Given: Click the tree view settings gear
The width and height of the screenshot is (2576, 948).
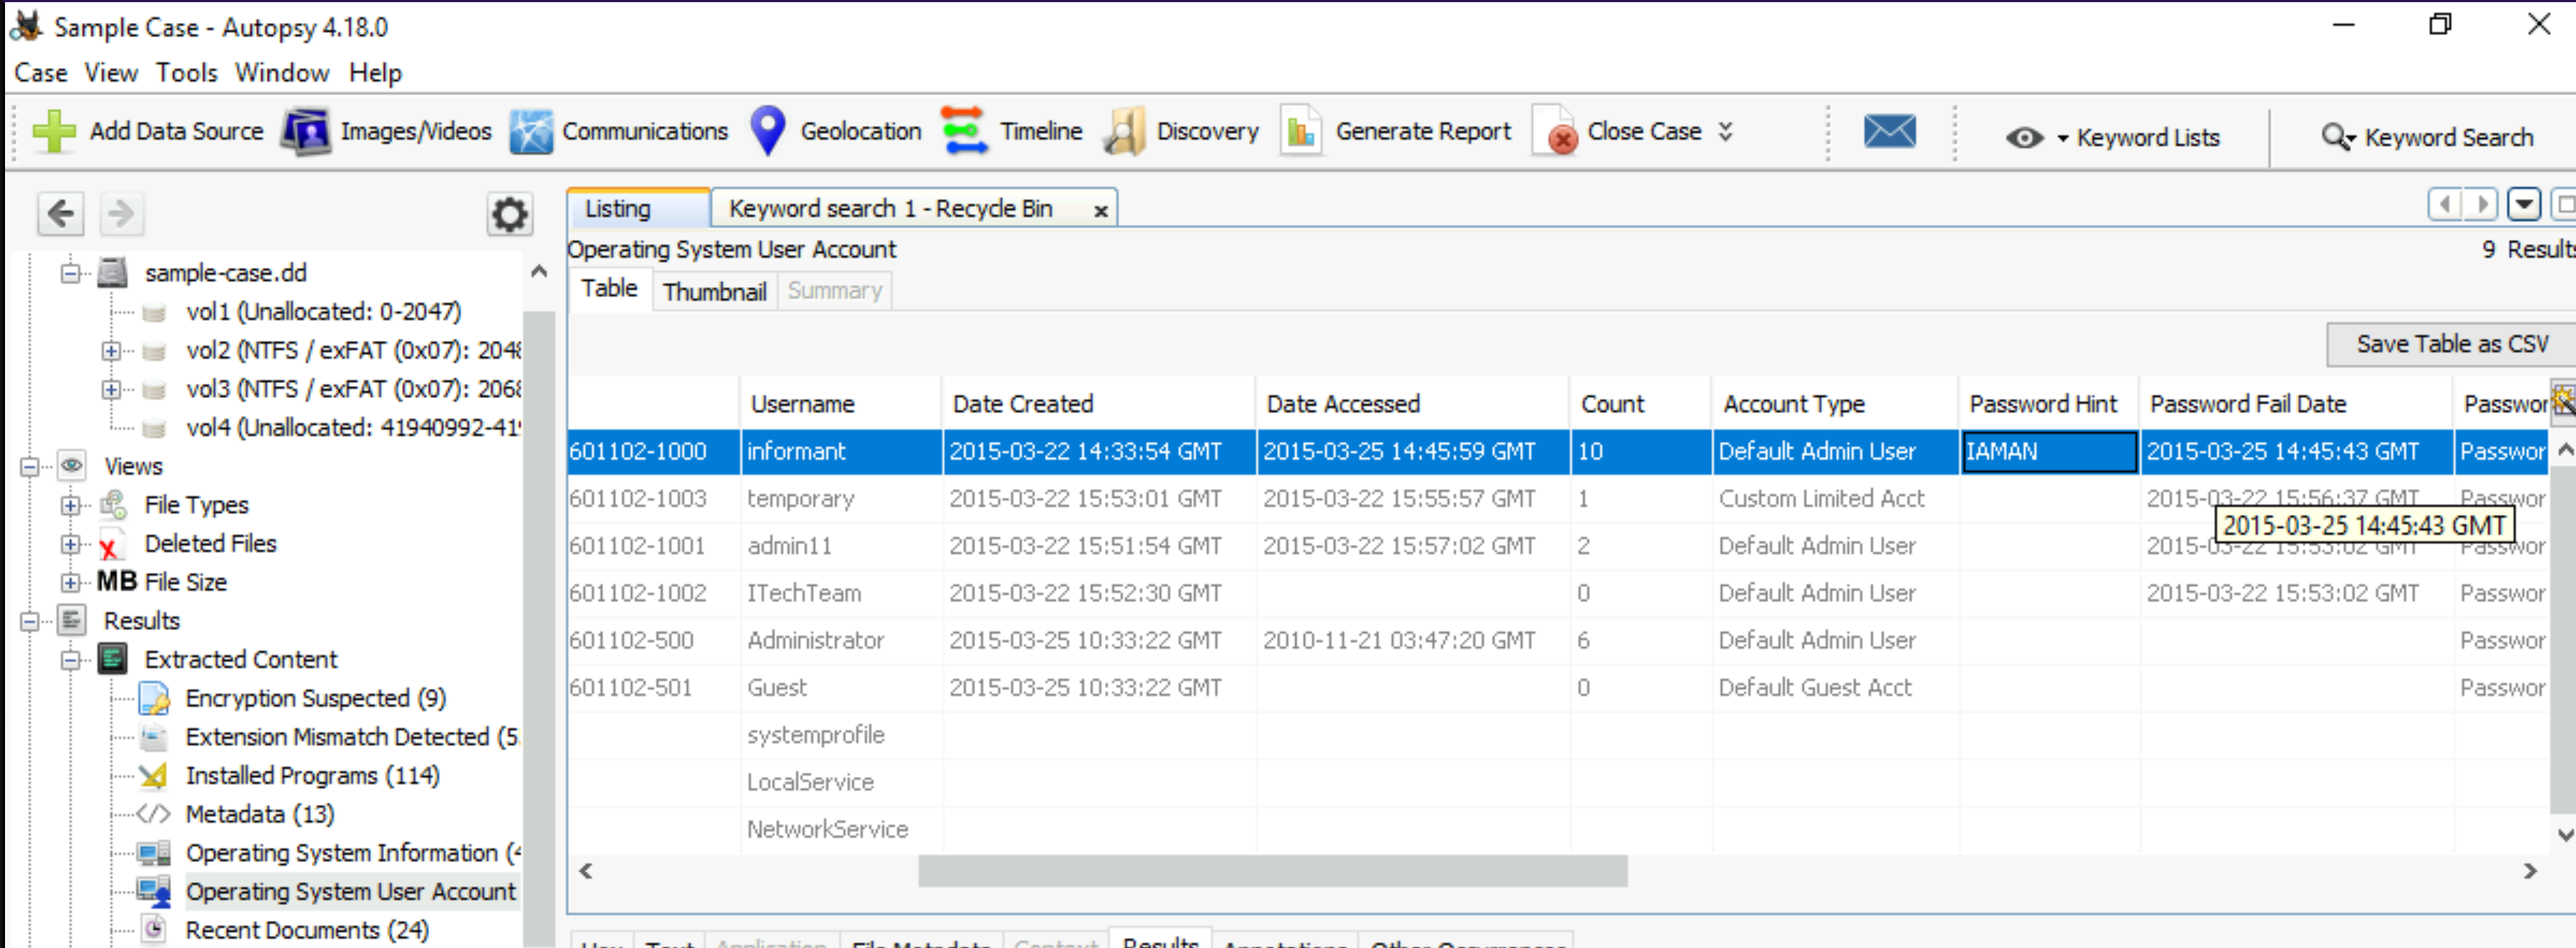Looking at the screenshot, I should (x=509, y=214).
